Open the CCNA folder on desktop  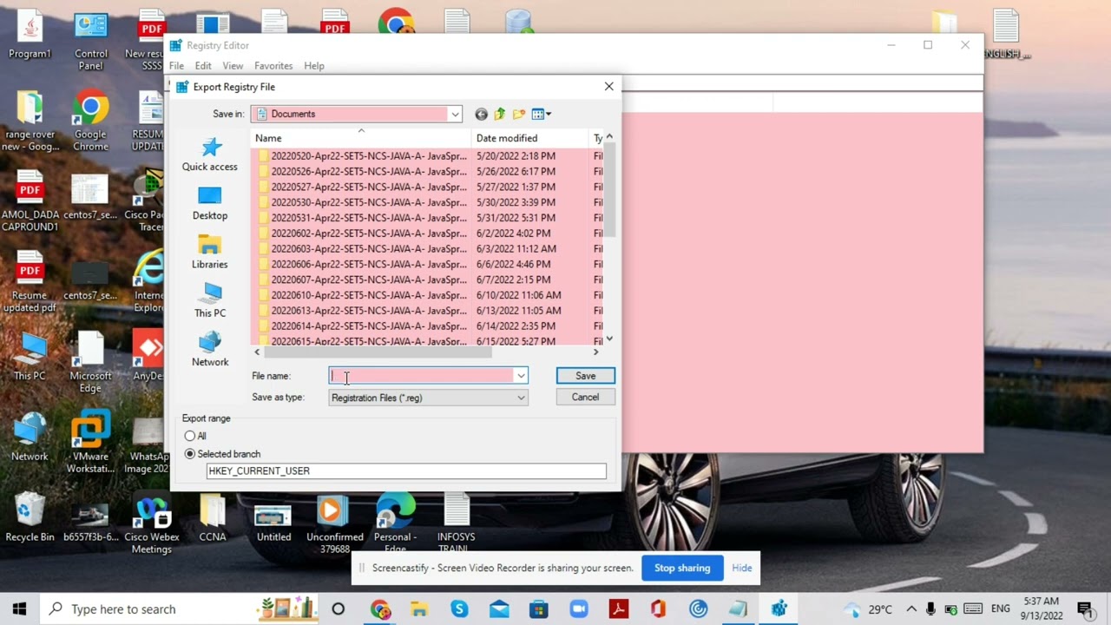(213, 517)
